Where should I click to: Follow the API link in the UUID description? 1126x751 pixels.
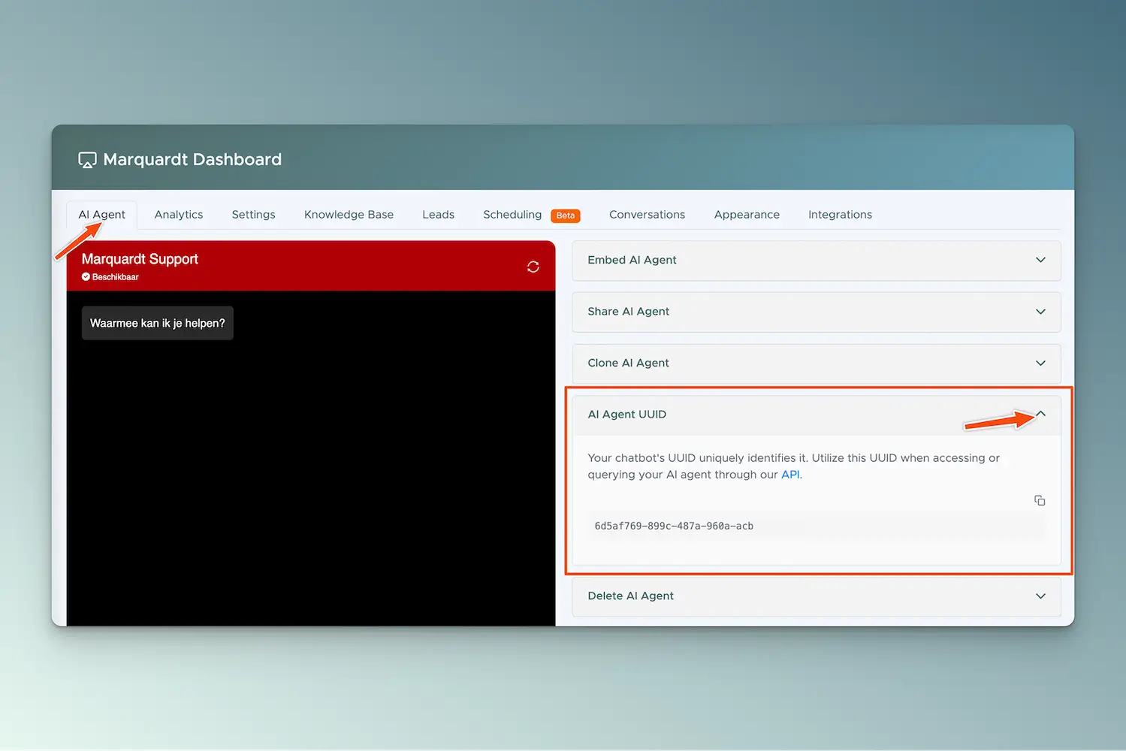coord(790,475)
